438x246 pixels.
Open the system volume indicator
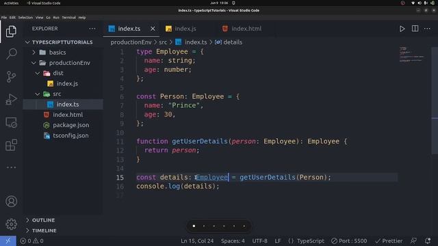tap(420, 3)
